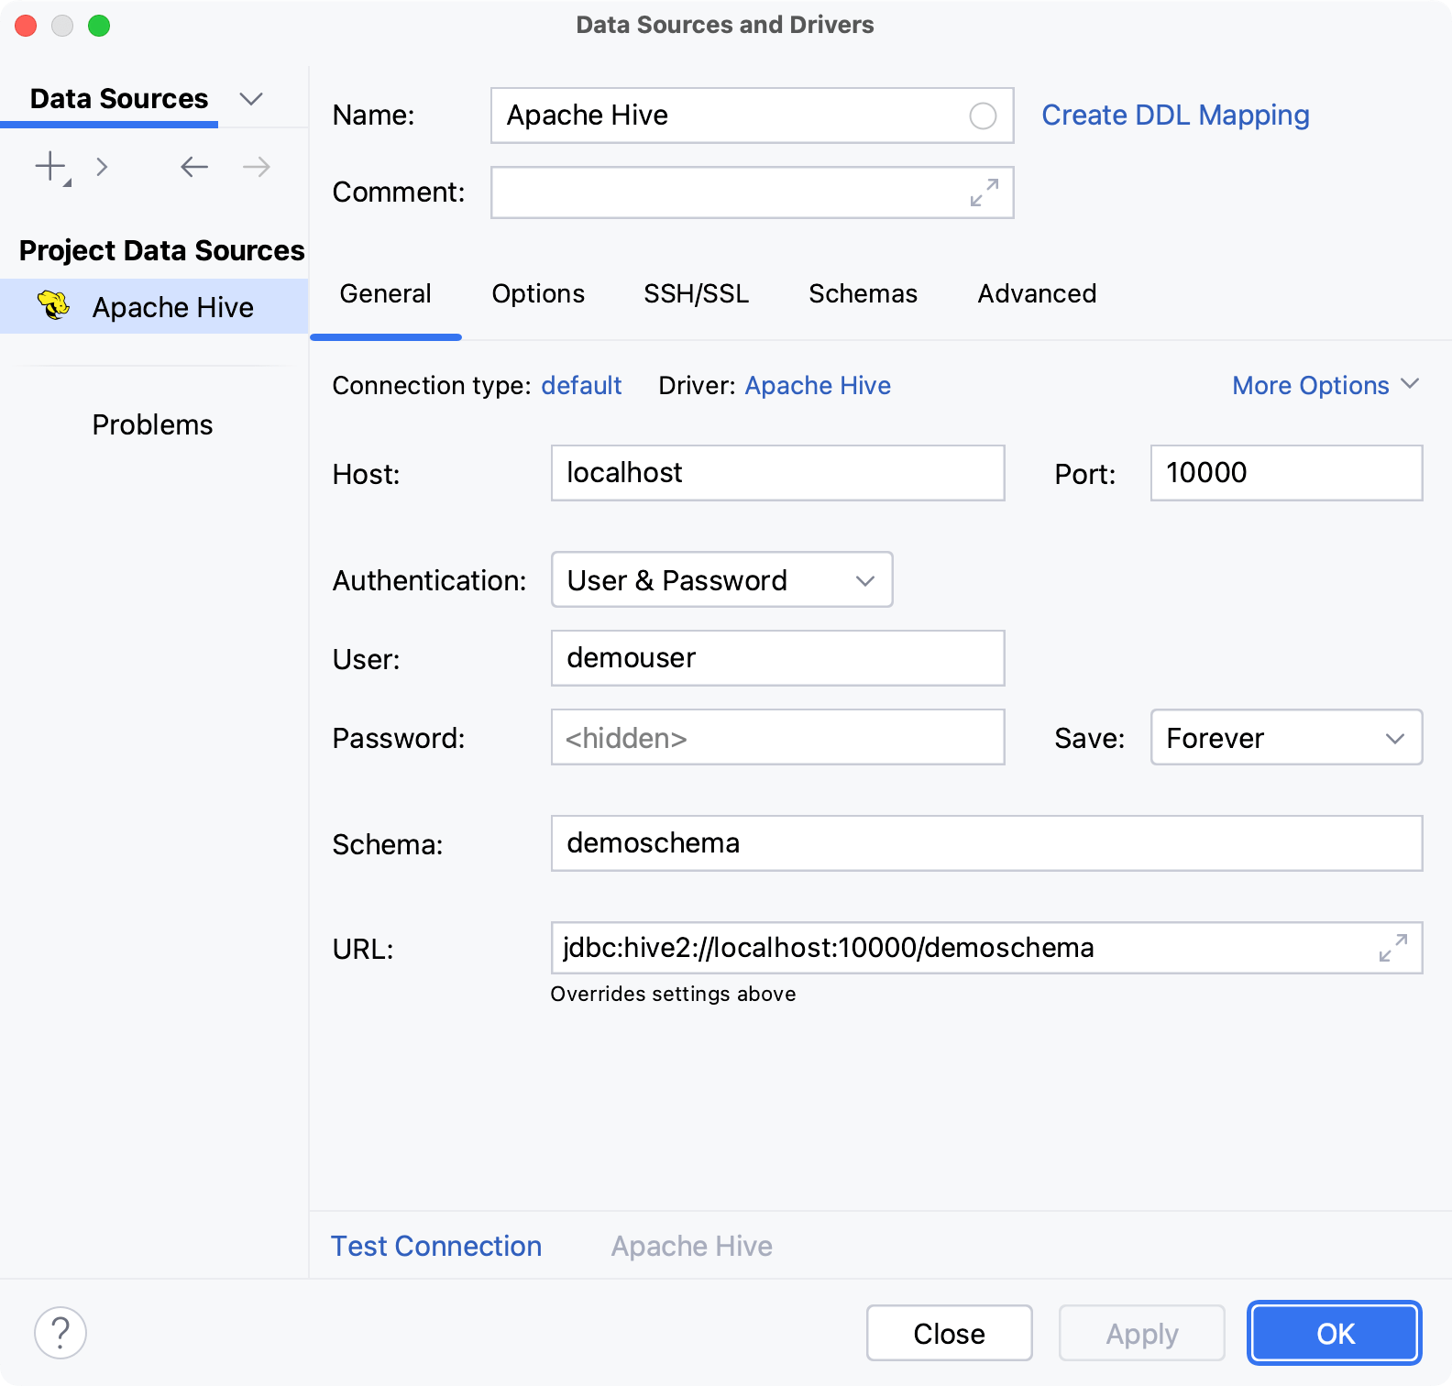Expand the More Options menu
1452x1386 pixels.
(1325, 386)
